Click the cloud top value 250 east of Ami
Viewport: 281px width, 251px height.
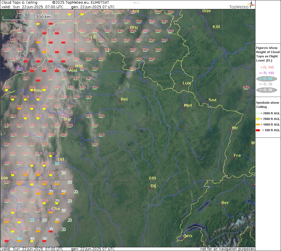point(95,68)
